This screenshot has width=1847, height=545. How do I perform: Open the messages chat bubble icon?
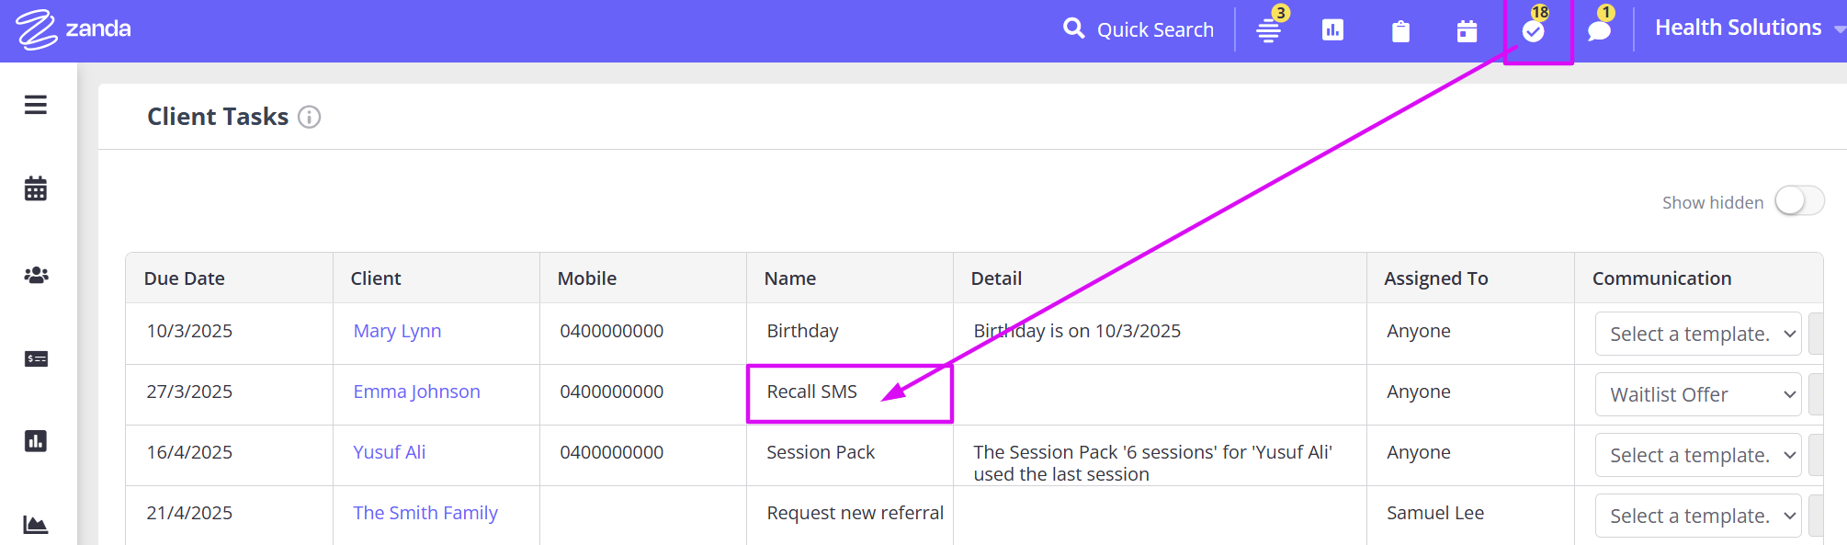click(x=1599, y=31)
